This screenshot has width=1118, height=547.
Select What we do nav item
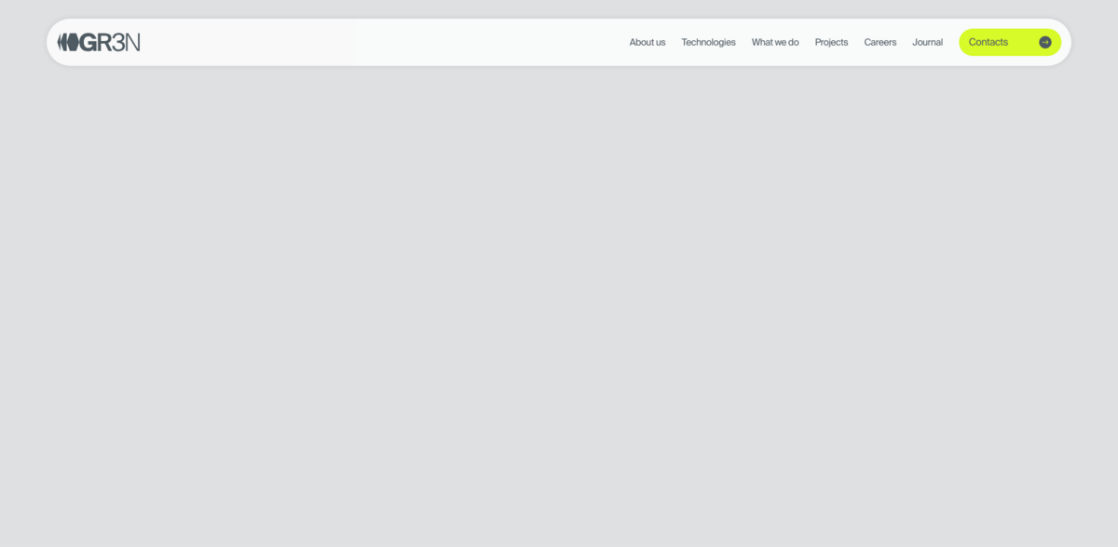(775, 42)
